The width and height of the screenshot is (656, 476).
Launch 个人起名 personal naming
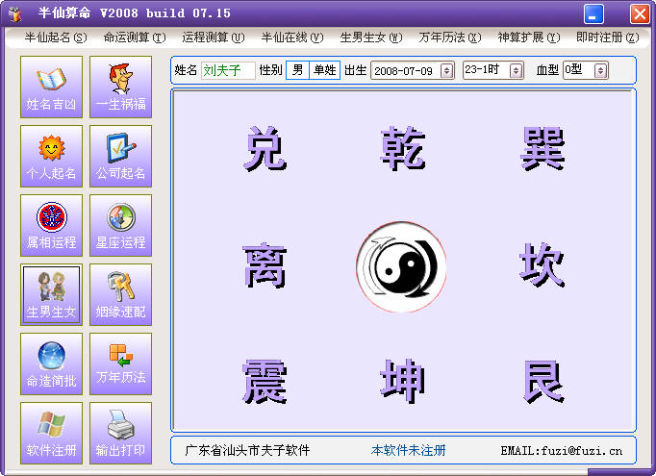51,156
